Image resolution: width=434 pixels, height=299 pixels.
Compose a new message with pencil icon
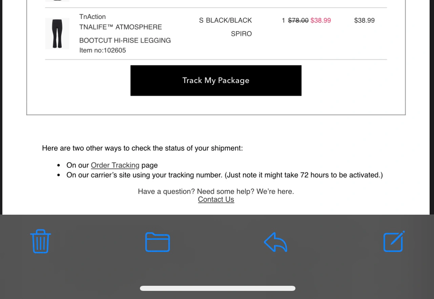point(394,241)
